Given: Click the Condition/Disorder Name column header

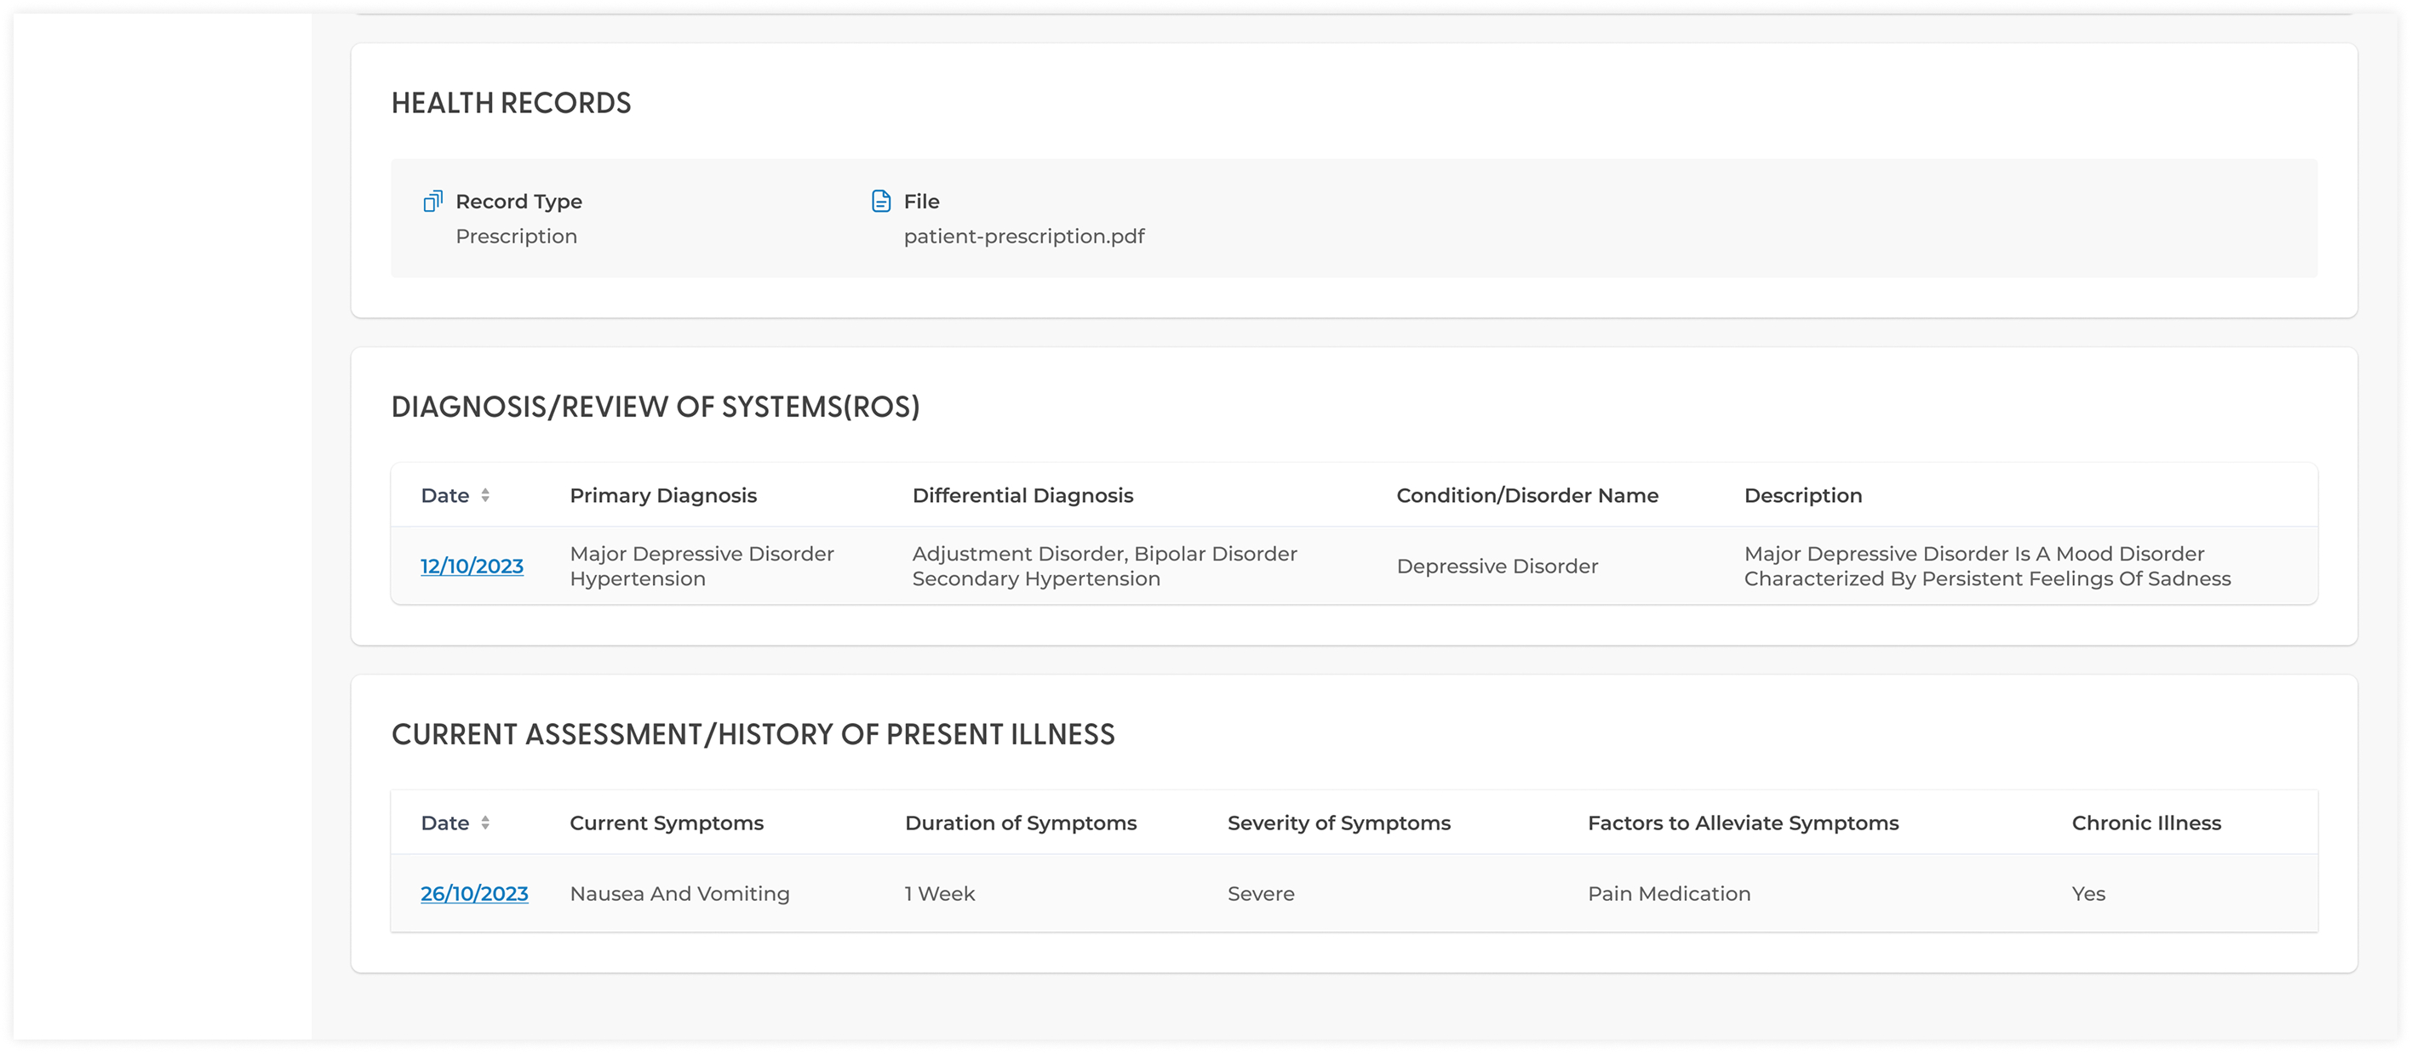Looking at the screenshot, I should tap(1526, 496).
